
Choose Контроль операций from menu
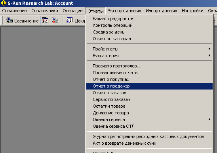click(x=149, y=25)
